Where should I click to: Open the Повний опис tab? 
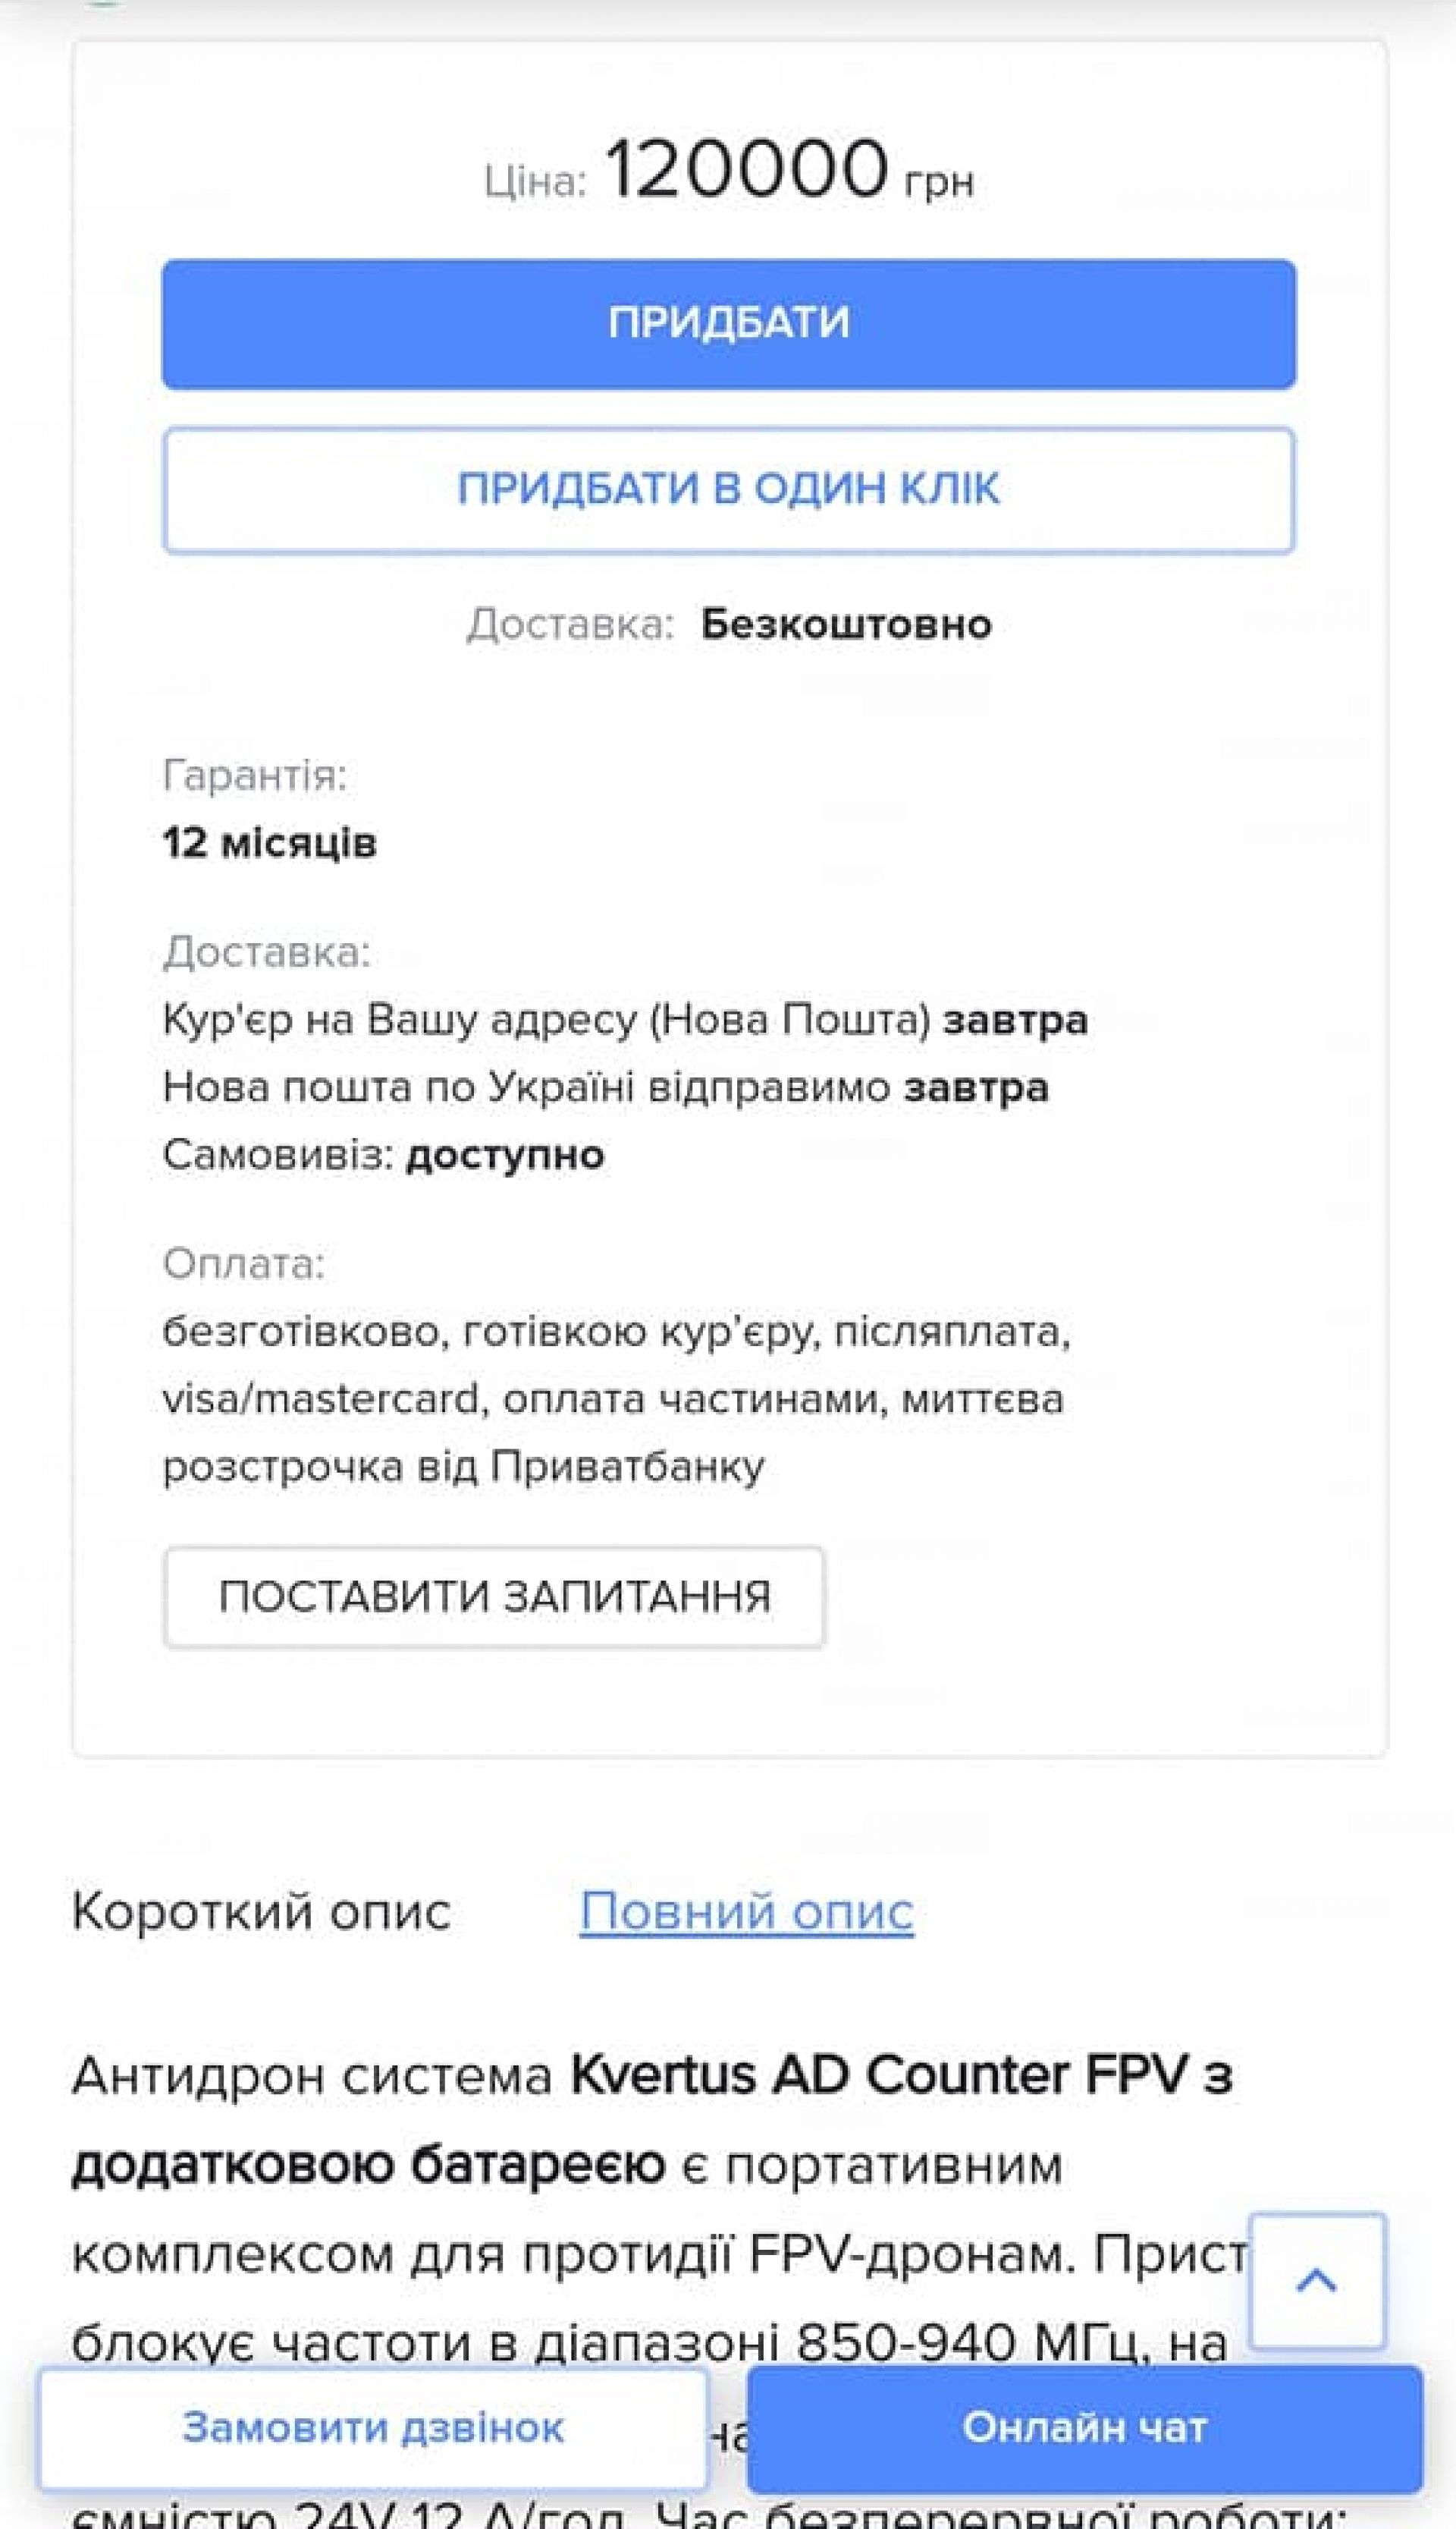(x=746, y=1912)
